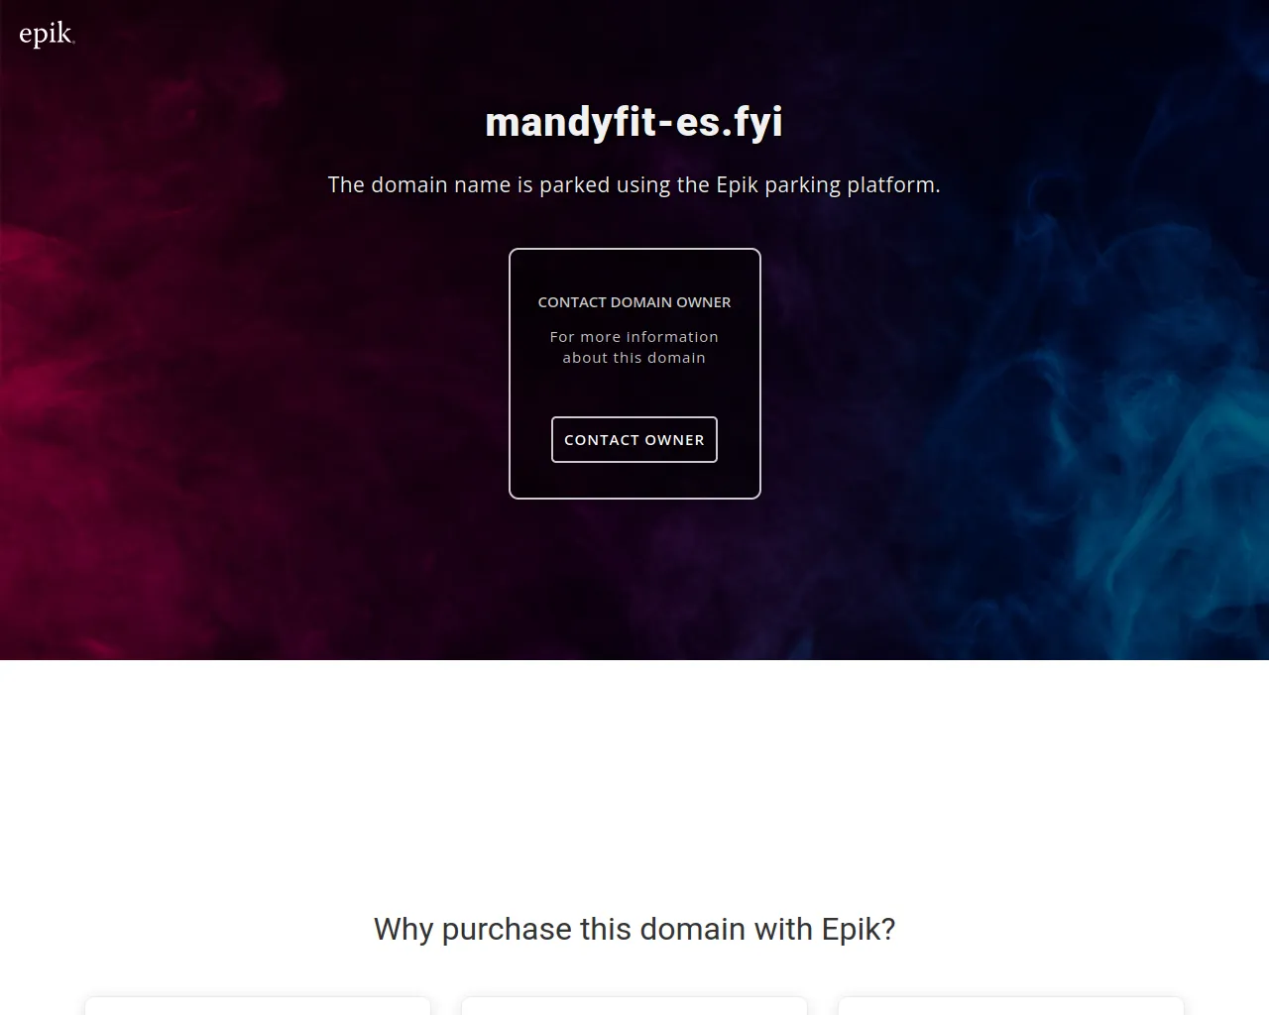This screenshot has width=1269, height=1015.
Task: Click 'For more information about this domain' text
Action: 634,347
